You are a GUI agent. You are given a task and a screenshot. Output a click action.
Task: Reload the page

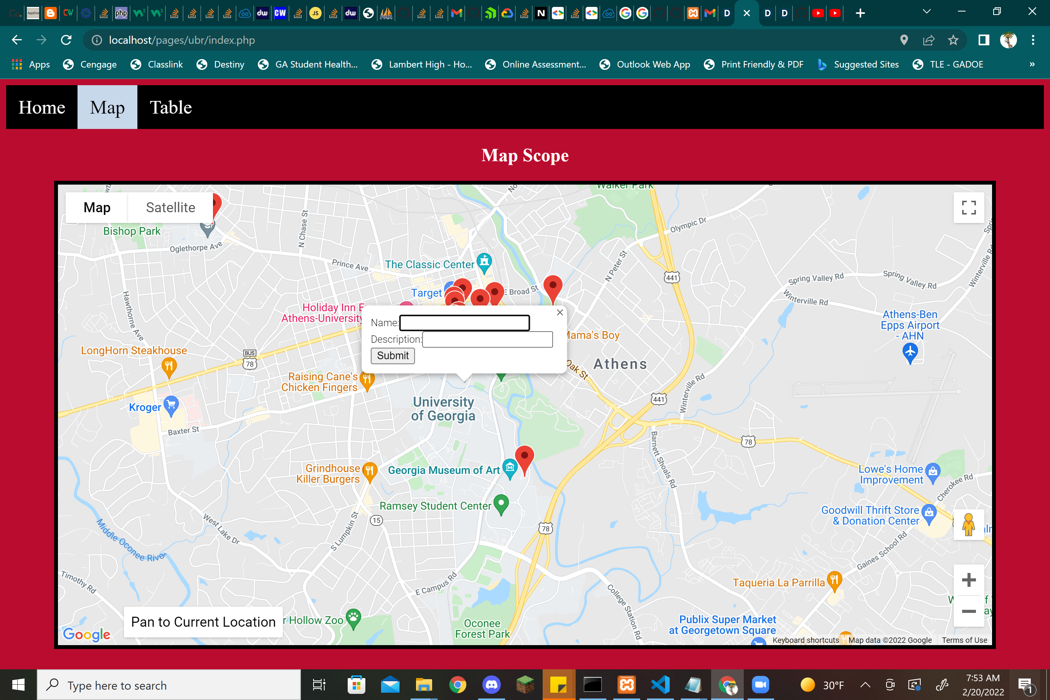(x=66, y=40)
